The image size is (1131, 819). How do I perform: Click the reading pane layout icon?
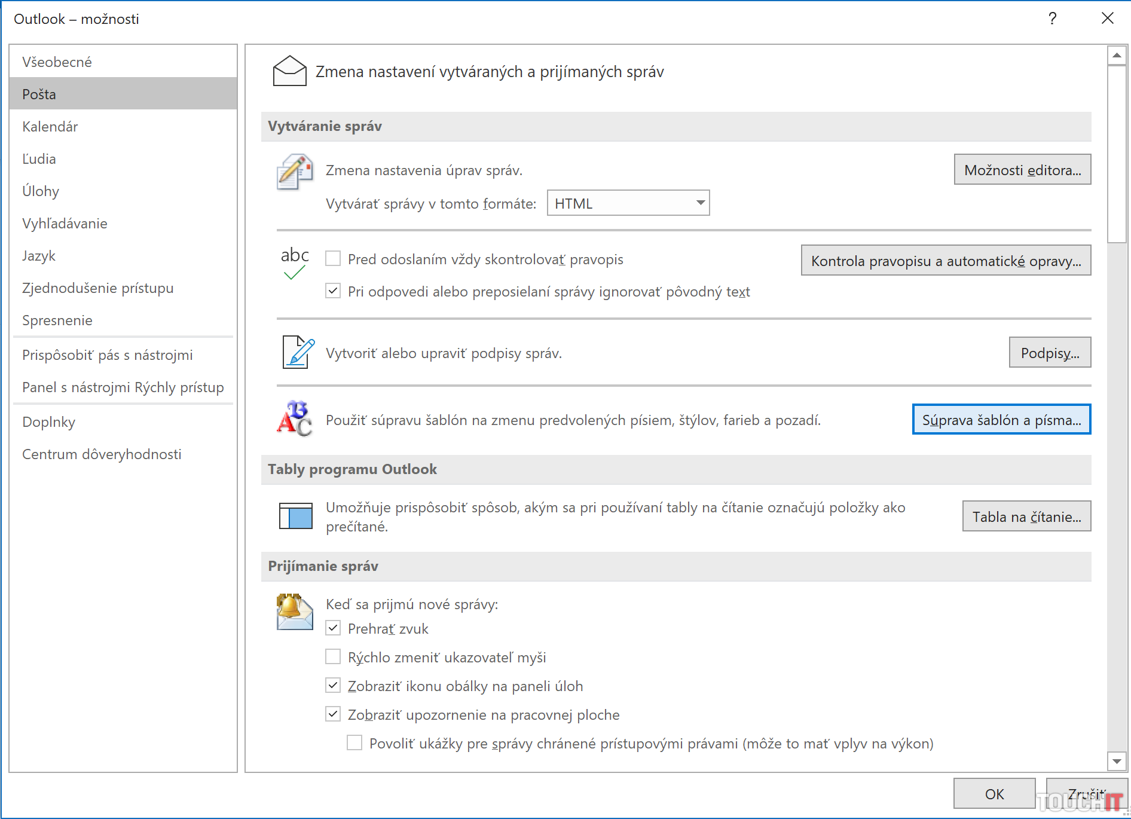[x=296, y=516]
